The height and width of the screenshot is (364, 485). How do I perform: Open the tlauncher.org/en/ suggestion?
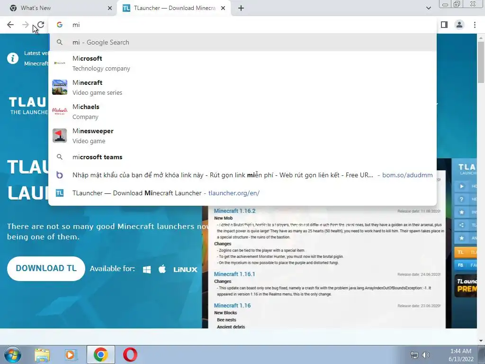(x=242, y=193)
